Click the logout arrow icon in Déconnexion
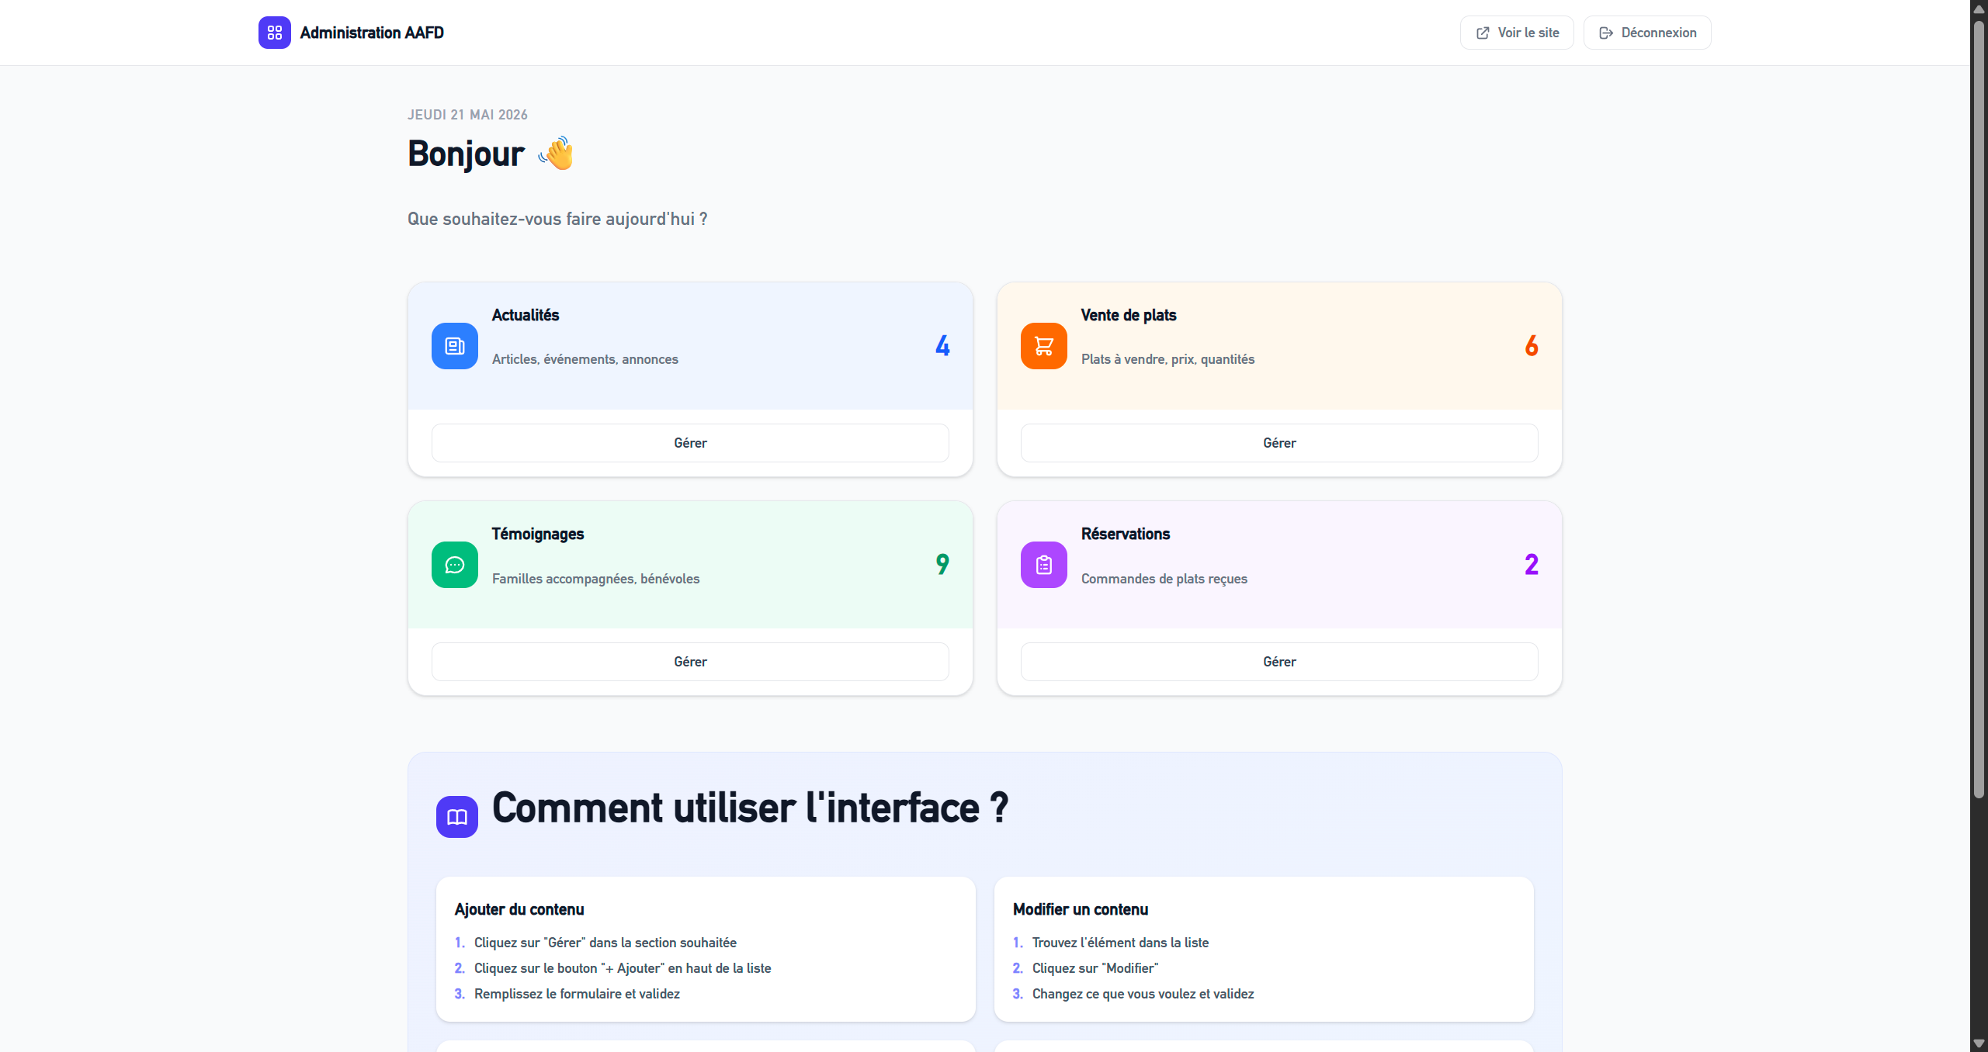Image resolution: width=1988 pixels, height=1052 pixels. [1606, 33]
